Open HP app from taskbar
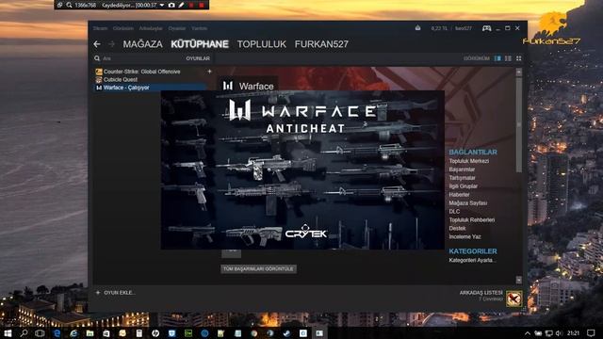Image resolution: width=603 pixels, height=339 pixels. (155, 332)
